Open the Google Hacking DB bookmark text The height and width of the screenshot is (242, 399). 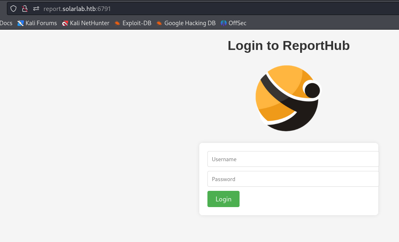point(190,23)
